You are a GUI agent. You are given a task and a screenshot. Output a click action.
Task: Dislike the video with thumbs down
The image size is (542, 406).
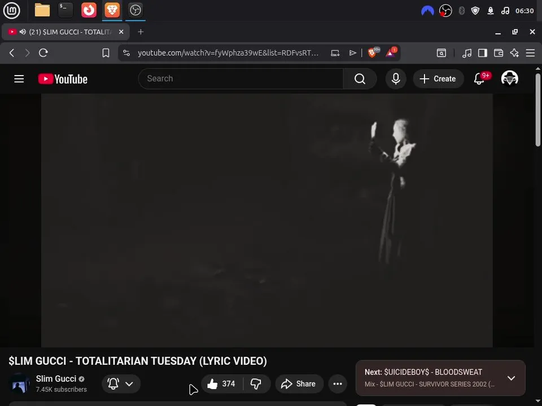point(256,383)
